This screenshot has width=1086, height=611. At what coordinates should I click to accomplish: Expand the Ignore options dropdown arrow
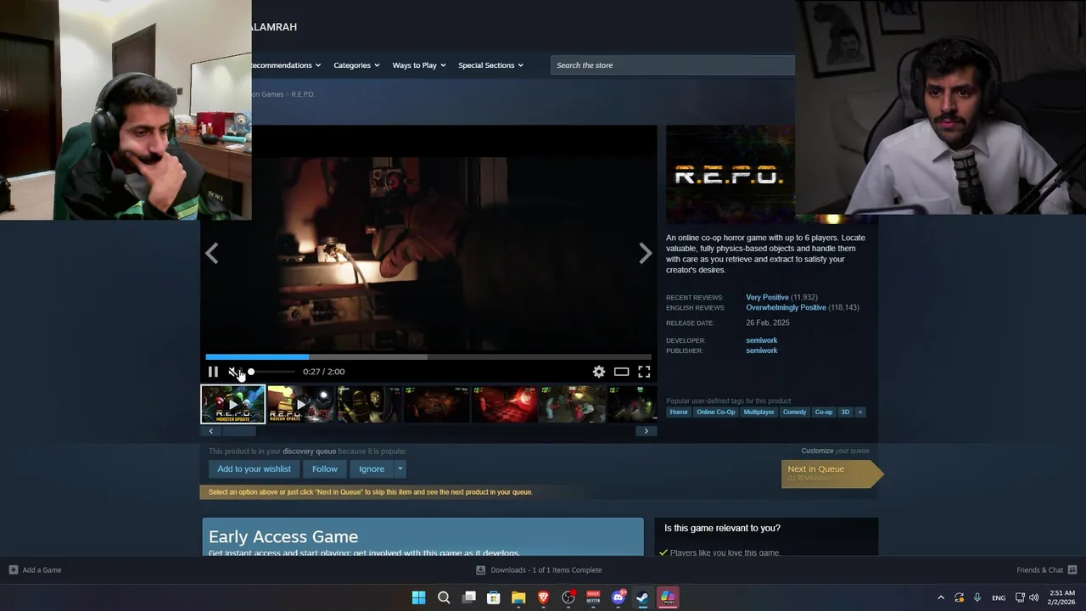(400, 469)
